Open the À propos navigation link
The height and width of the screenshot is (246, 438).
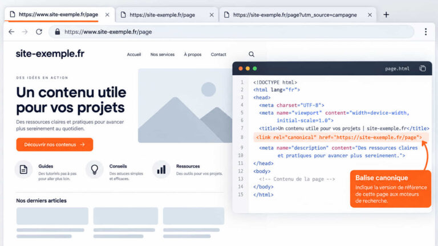[192, 55]
